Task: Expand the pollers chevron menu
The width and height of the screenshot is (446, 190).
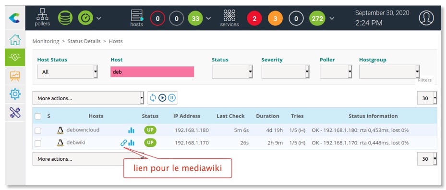Action: pyautogui.click(x=98, y=18)
